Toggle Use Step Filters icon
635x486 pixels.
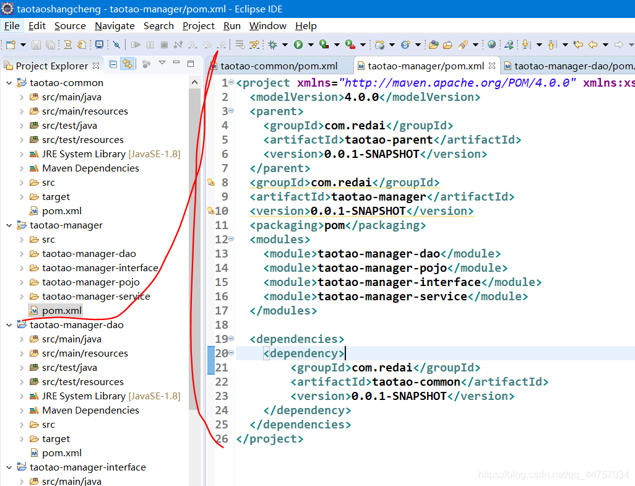coord(254,45)
